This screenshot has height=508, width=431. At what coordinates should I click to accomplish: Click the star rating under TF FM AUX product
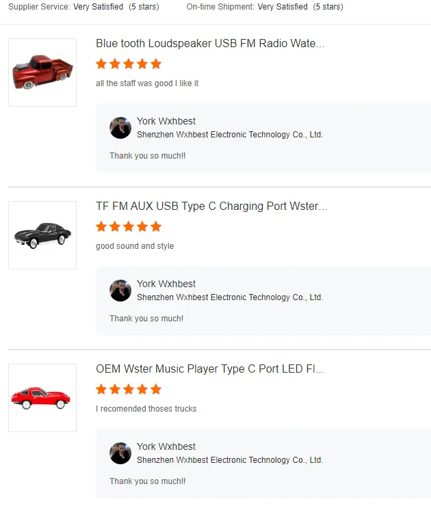(x=129, y=226)
